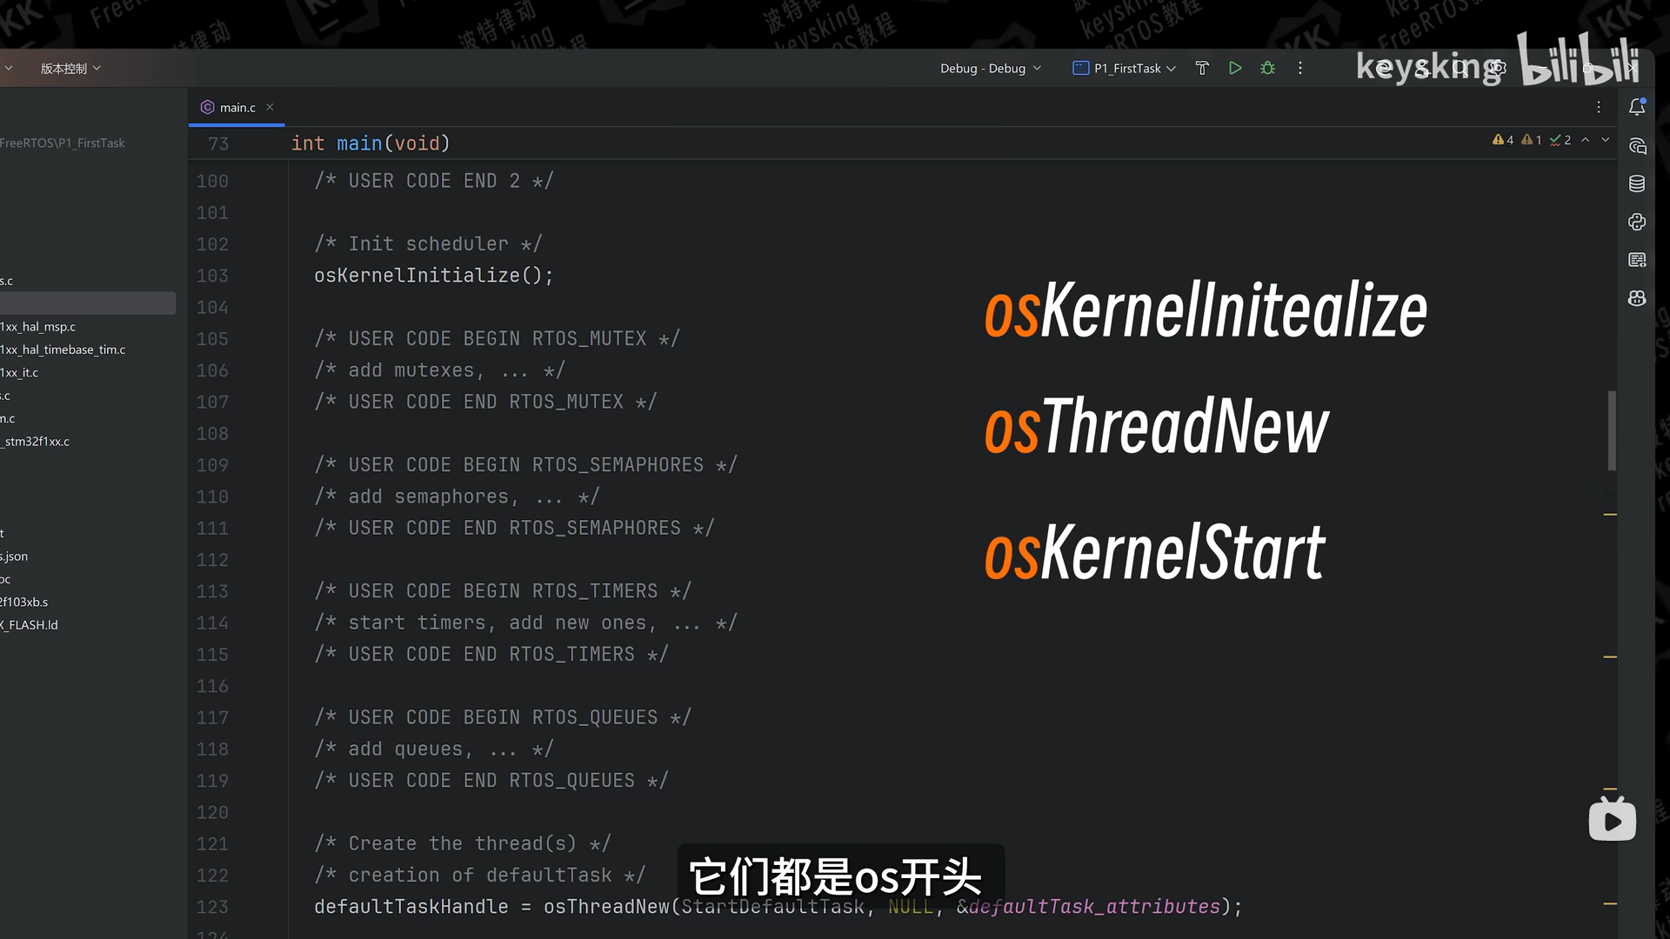Click the warnings count inspection widget
The height and width of the screenshot is (939, 1670).
1503,139
